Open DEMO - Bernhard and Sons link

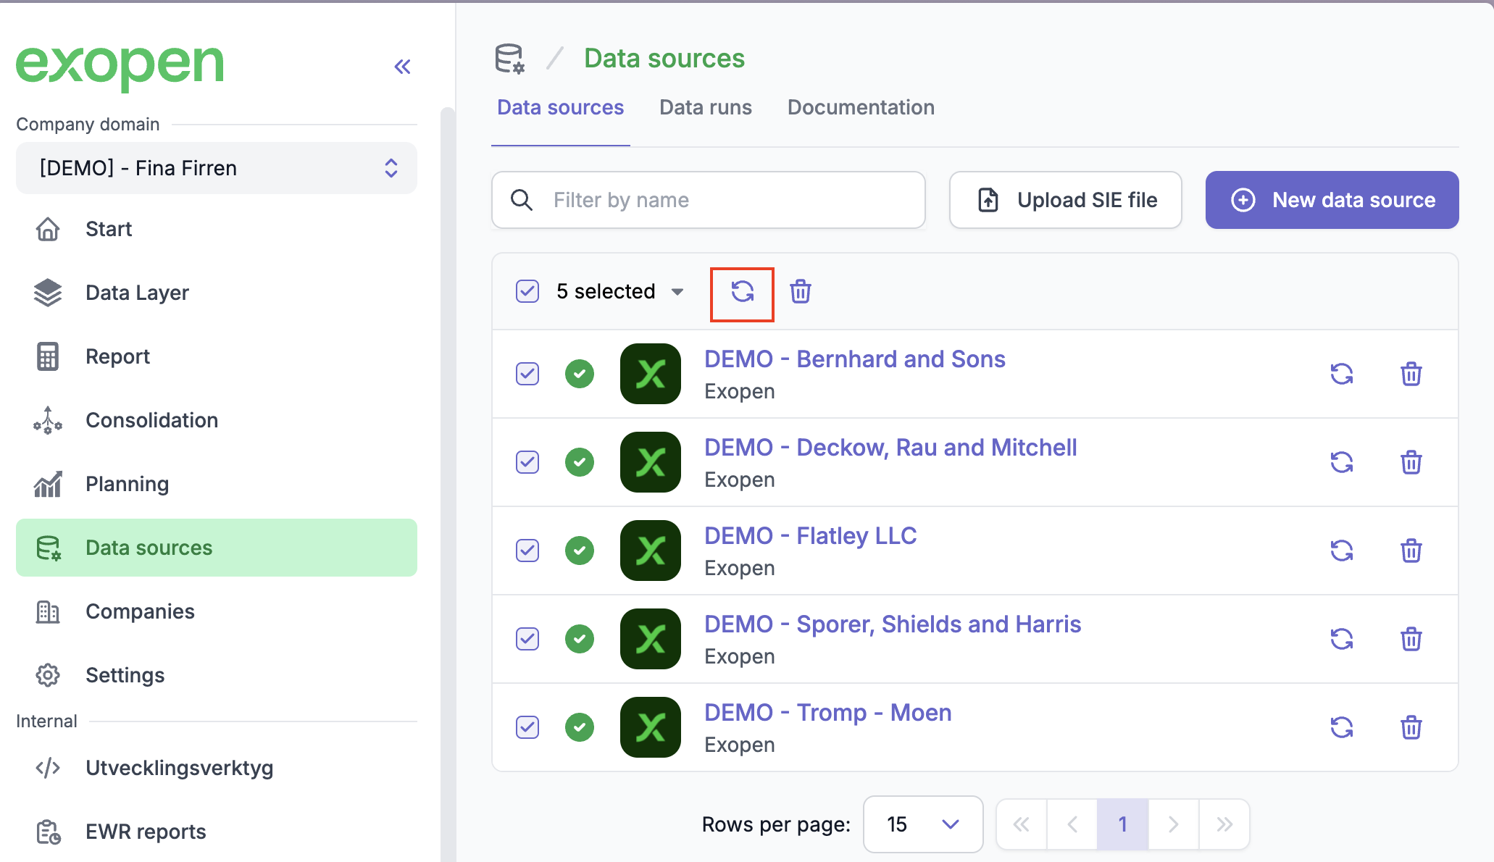coord(855,359)
